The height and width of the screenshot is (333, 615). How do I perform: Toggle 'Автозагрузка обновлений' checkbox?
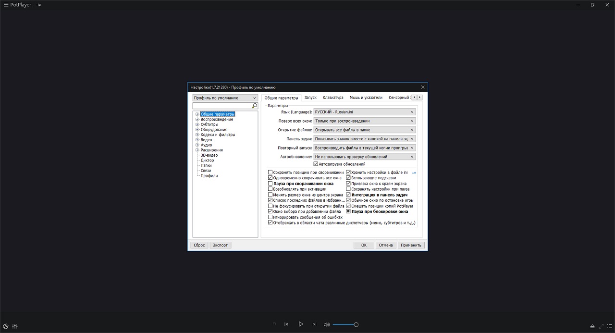316,164
